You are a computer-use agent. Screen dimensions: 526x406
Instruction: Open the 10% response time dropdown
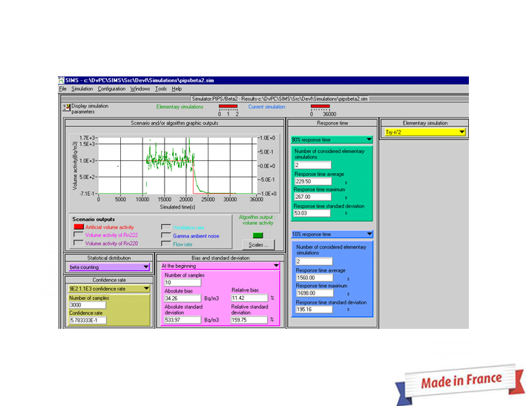[x=369, y=235]
